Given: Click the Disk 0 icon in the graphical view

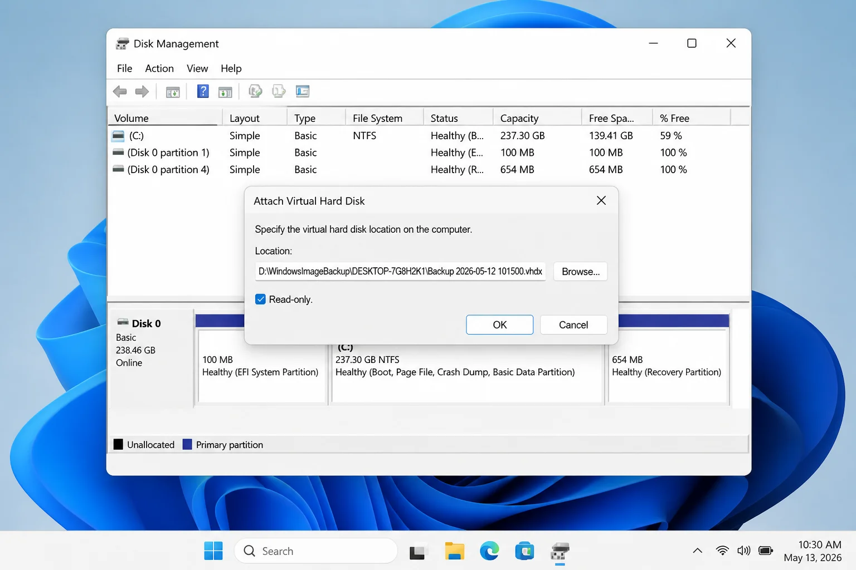Looking at the screenshot, I should coord(123,322).
